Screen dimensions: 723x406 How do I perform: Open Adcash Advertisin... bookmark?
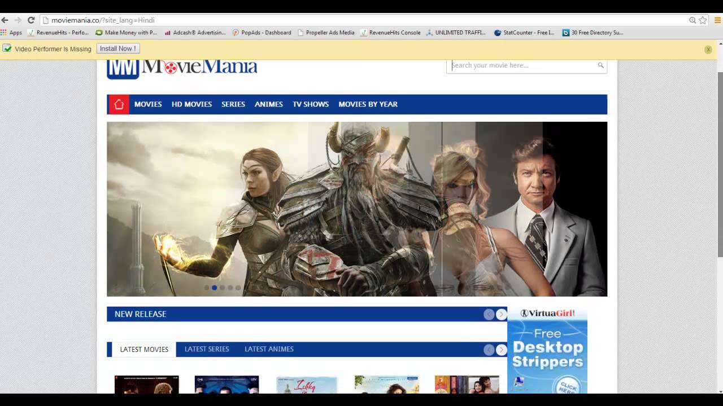tap(195, 33)
